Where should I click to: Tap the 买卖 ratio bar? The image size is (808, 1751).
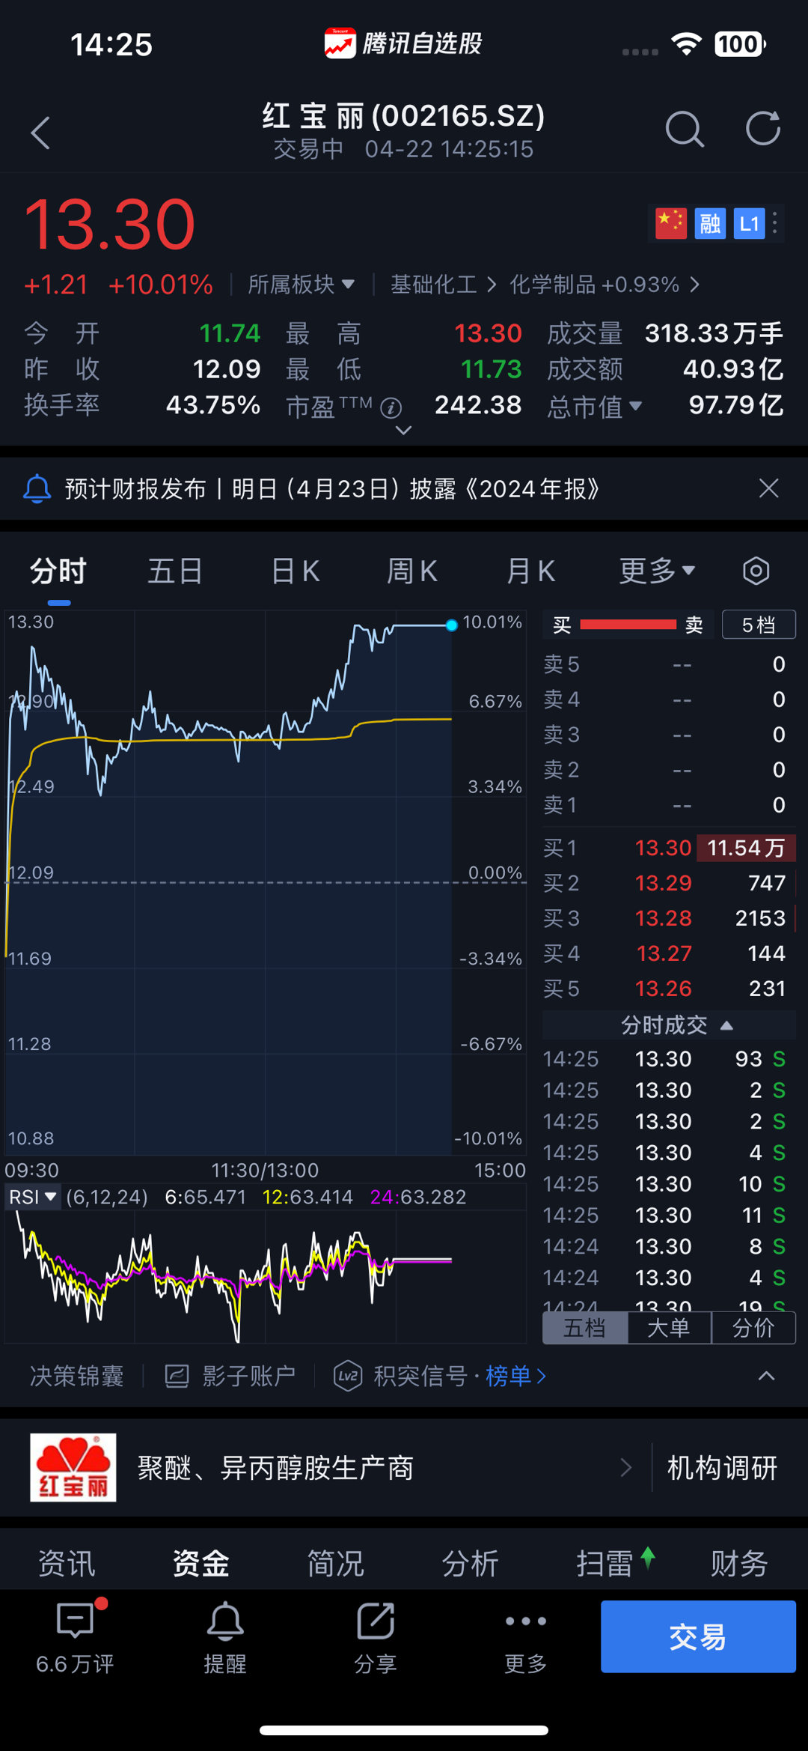(x=628, y=625)
